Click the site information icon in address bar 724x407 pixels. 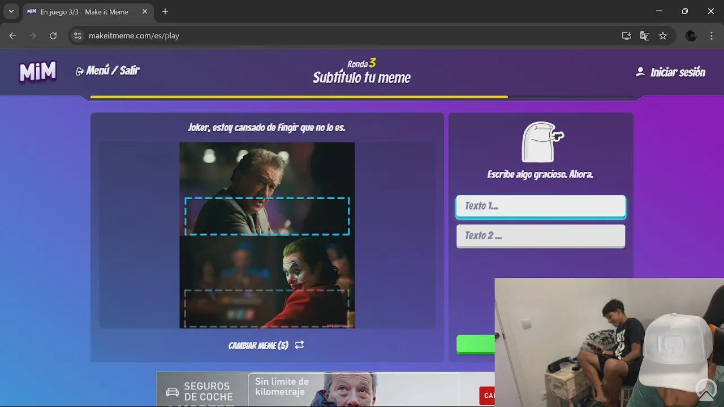click(x=78, y=36)
